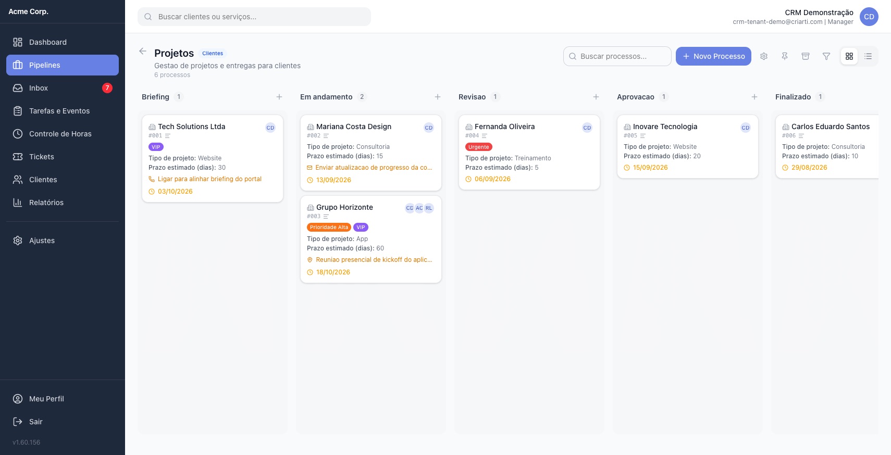The image size is (891, 455).
Task: Click the Clientes tag beside Projetos
Action: [x=213, y=53]
